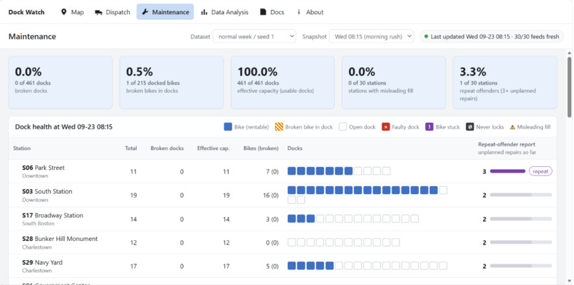574x285 pixels.
Task: Open the About tab
Action: tap(310, 12)
